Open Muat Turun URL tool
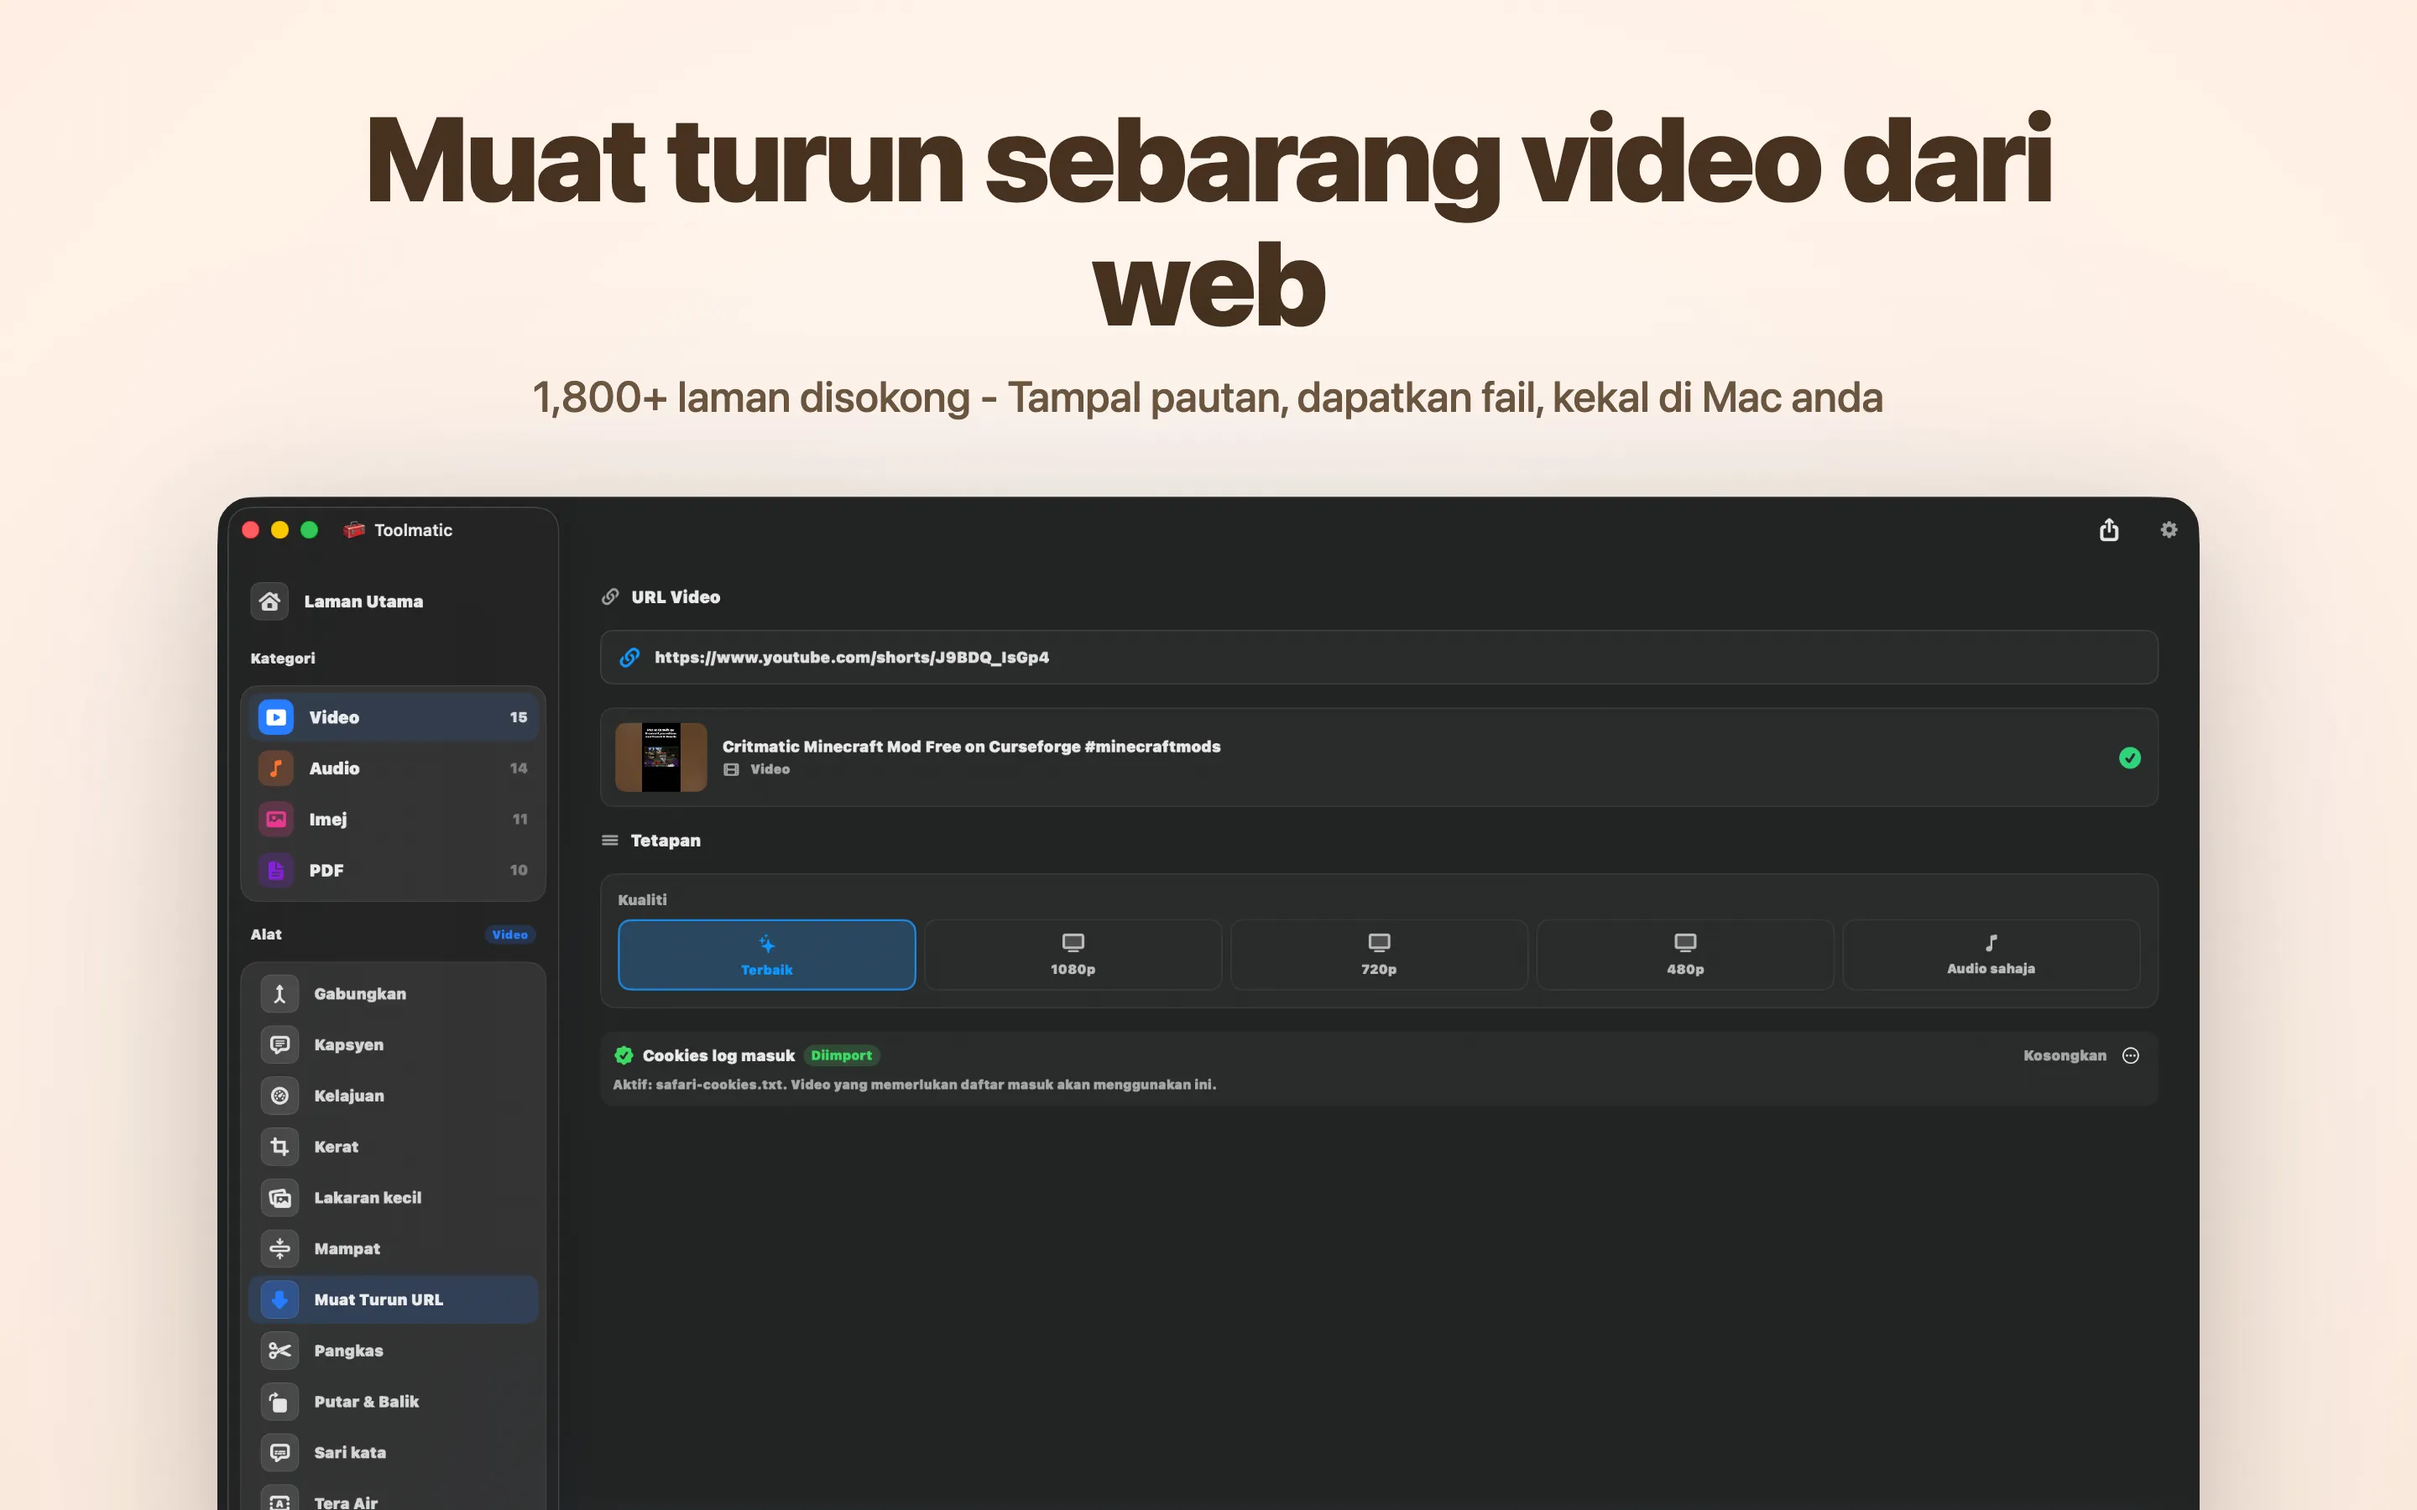This screenshot has width=2417, height=1510. pos(393,1299)
